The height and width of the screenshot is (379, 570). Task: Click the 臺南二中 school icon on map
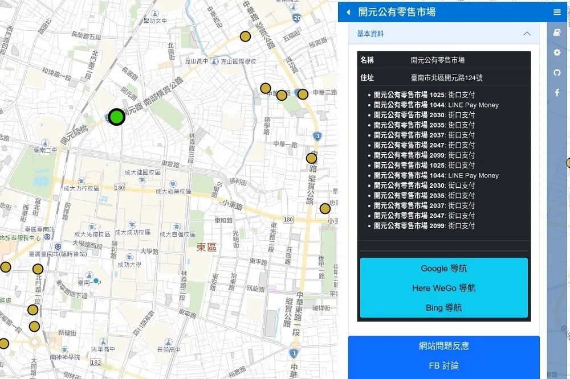pyautogui.click(x=45, y=143)
